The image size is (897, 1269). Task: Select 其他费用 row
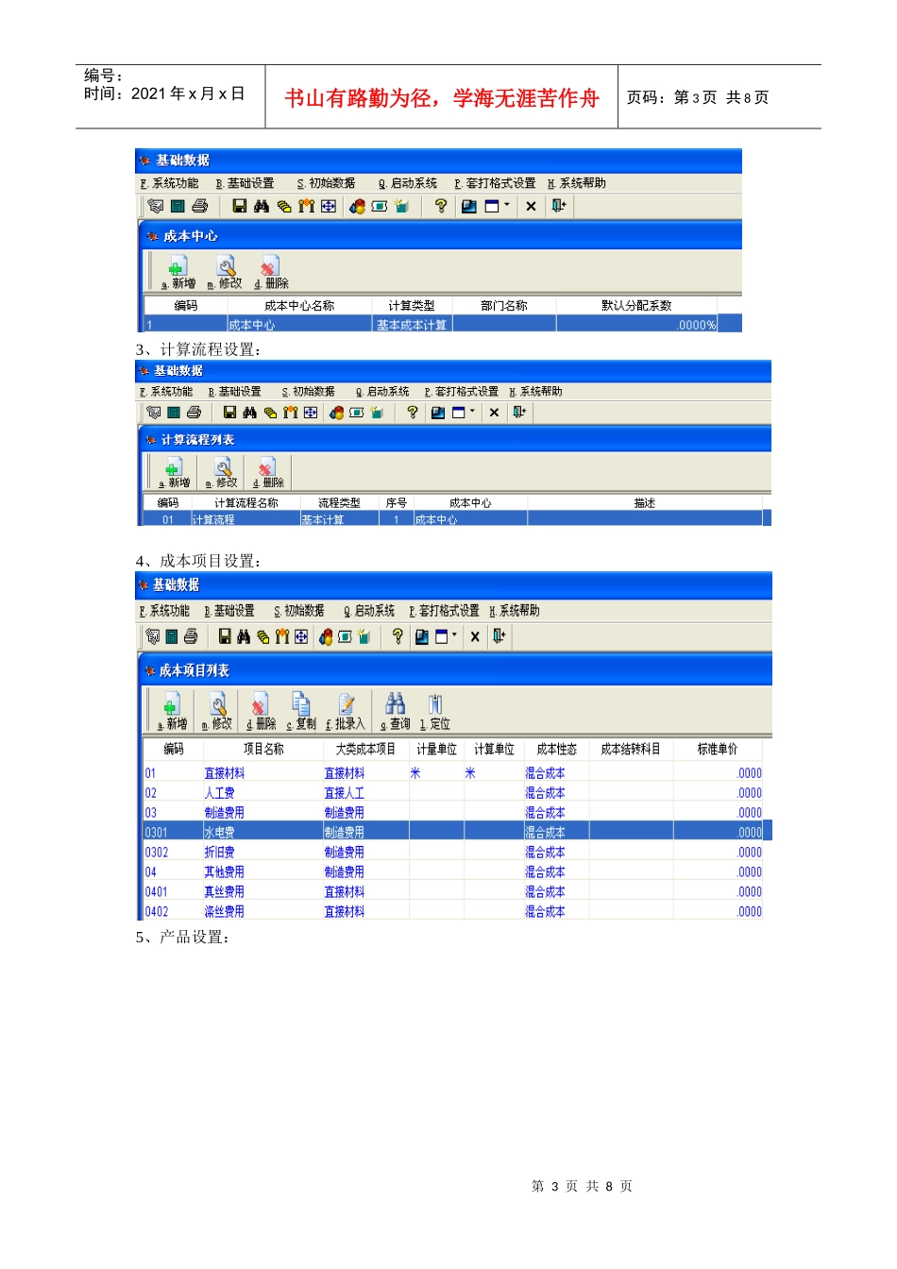coord(453,872)
